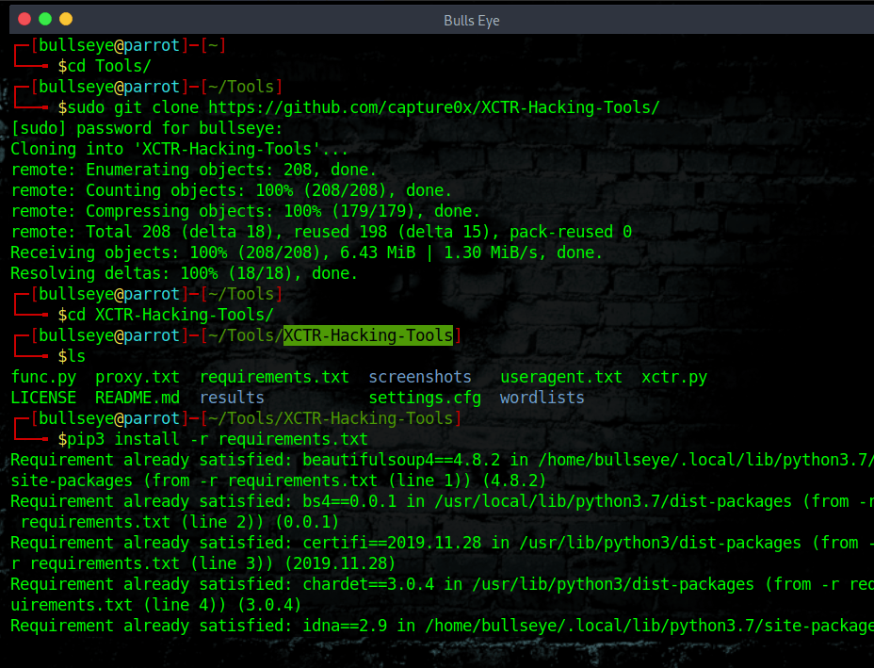Click the Bulls Eye window title
This screenshot has width=874, height=668.
[x=472, y=21]
